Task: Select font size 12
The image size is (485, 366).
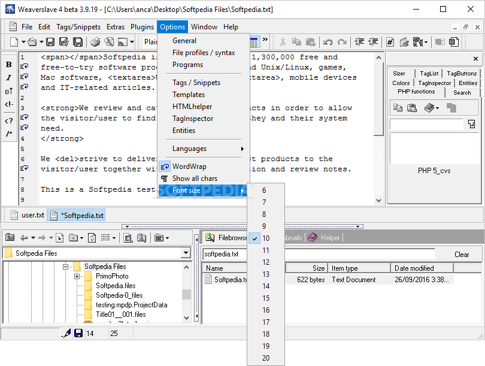Action: [266, 262]
